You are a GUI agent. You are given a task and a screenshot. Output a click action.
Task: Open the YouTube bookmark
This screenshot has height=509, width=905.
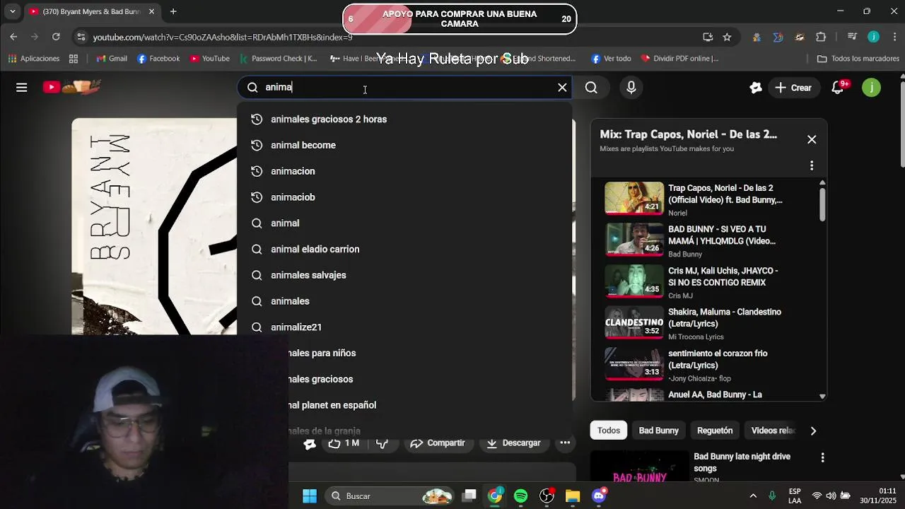(209, 59)
